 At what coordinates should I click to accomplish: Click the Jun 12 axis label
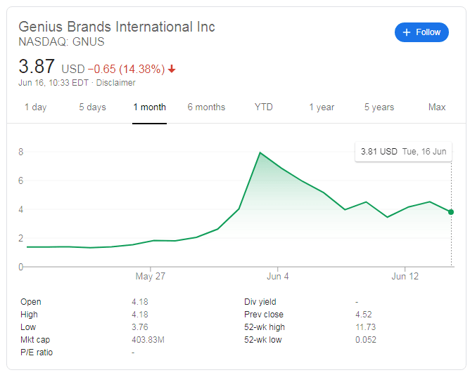405,276
